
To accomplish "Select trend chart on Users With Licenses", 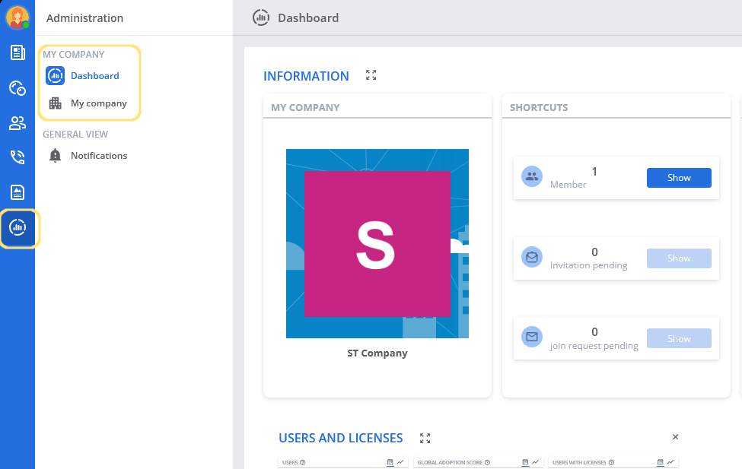I will 670,462.
